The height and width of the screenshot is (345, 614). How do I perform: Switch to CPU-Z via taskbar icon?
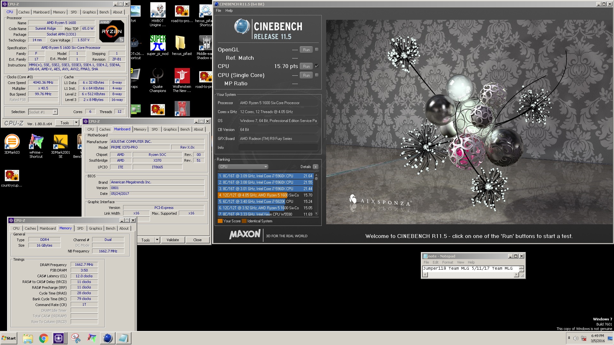click(59, 338)
